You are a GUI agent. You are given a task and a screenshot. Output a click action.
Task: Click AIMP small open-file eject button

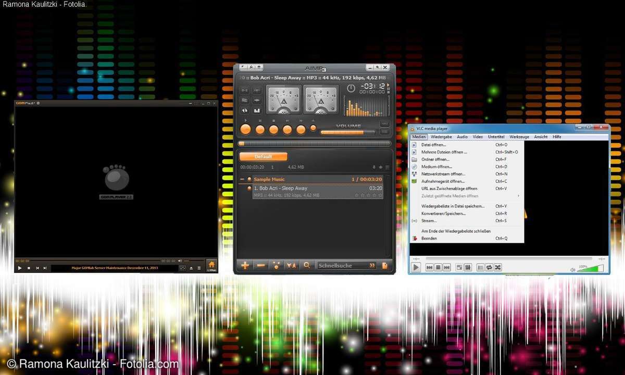pos(313,128)
